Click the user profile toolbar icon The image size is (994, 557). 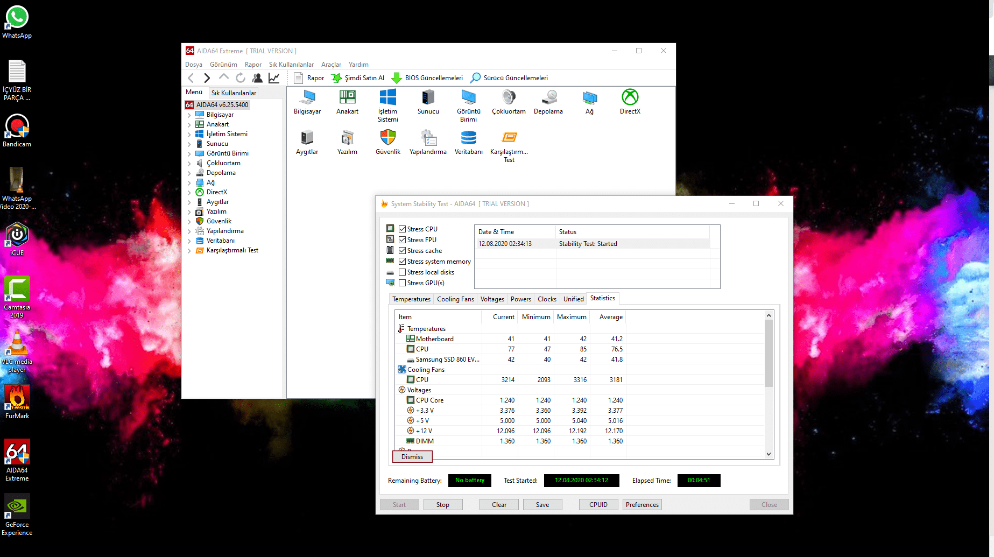click(257, 78)
